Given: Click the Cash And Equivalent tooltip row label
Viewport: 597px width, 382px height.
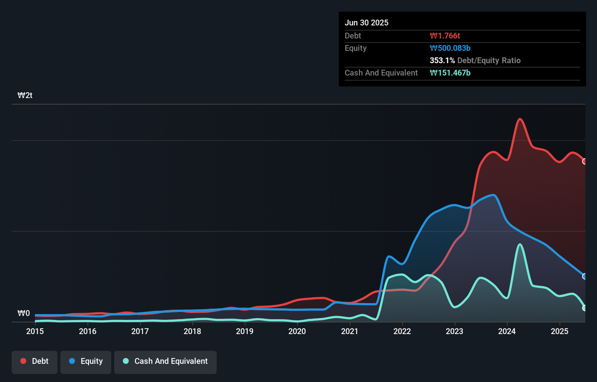Looking at the screenshot, I should point(381,73).
